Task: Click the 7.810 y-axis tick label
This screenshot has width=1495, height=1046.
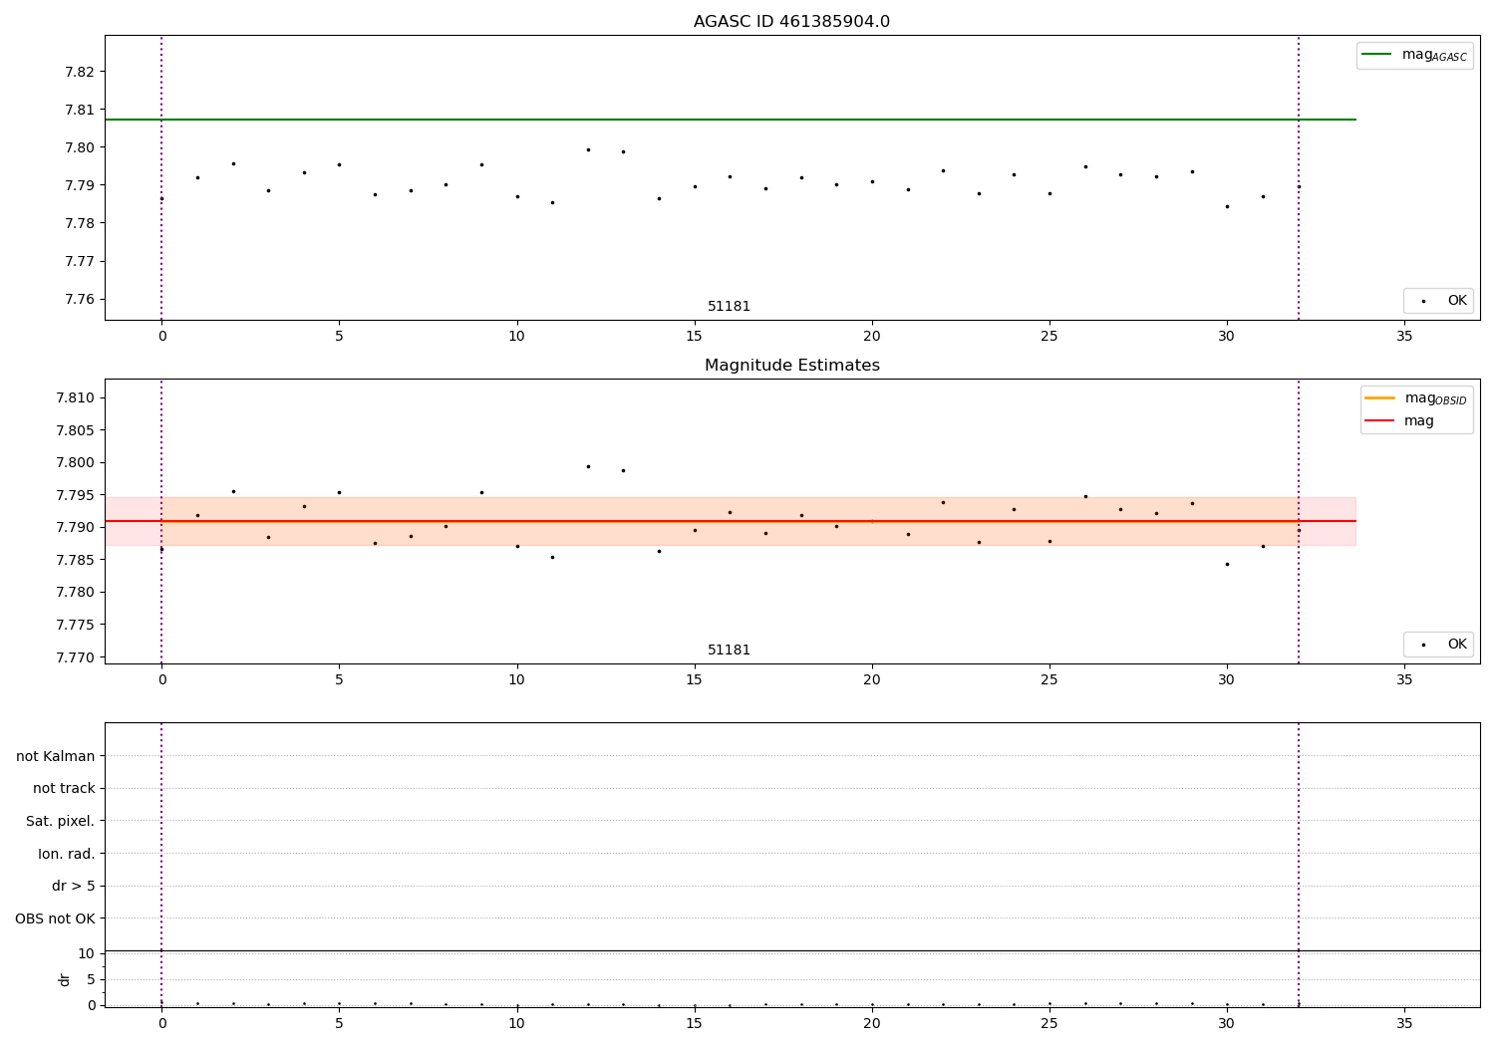Action: point(76,397)
